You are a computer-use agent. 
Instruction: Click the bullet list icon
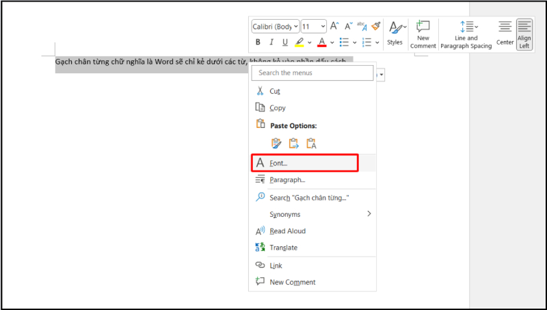[x=345, y=42]
